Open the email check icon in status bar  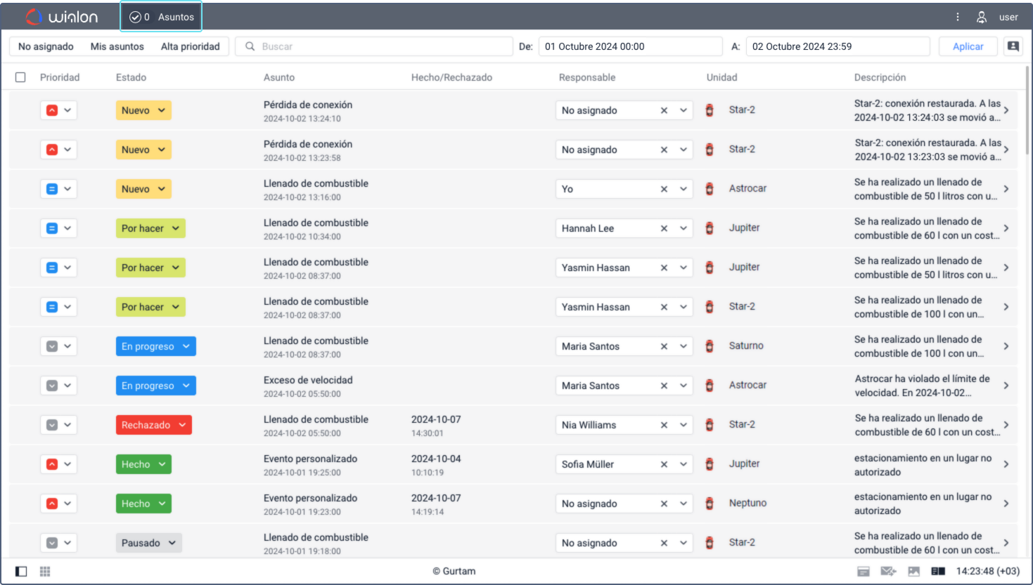point(889,572)
